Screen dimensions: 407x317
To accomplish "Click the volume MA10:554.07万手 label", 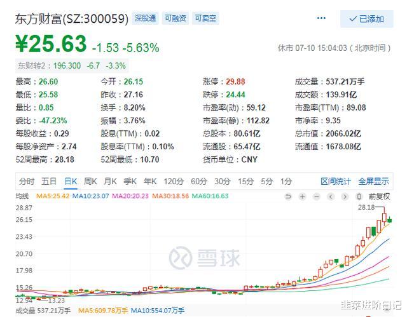I will (158, 310).
